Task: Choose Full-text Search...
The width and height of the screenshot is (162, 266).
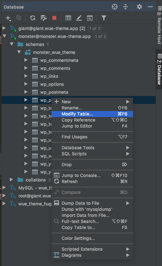Action: (92, 221)
